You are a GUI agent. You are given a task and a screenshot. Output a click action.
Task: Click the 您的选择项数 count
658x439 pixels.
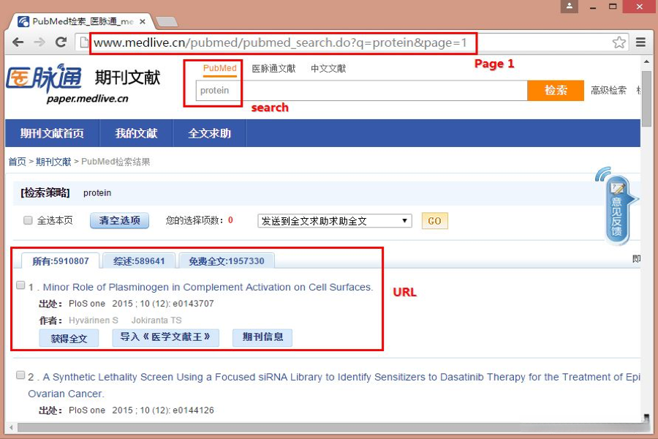[x=230, y=220]
